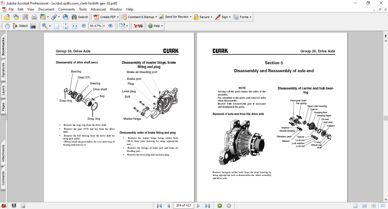Select the Snapshot tool camera icon
Screen dimensions: 388x209
tap(33, 26)
